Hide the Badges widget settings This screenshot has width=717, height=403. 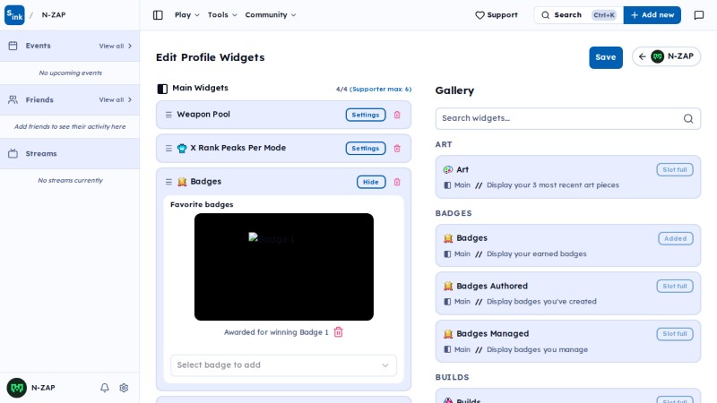pyautogui.click(x=371, y=182)
